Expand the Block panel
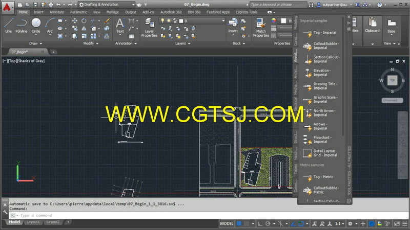The width and height of the screenshot is (410, 230). tap(239, 43)
